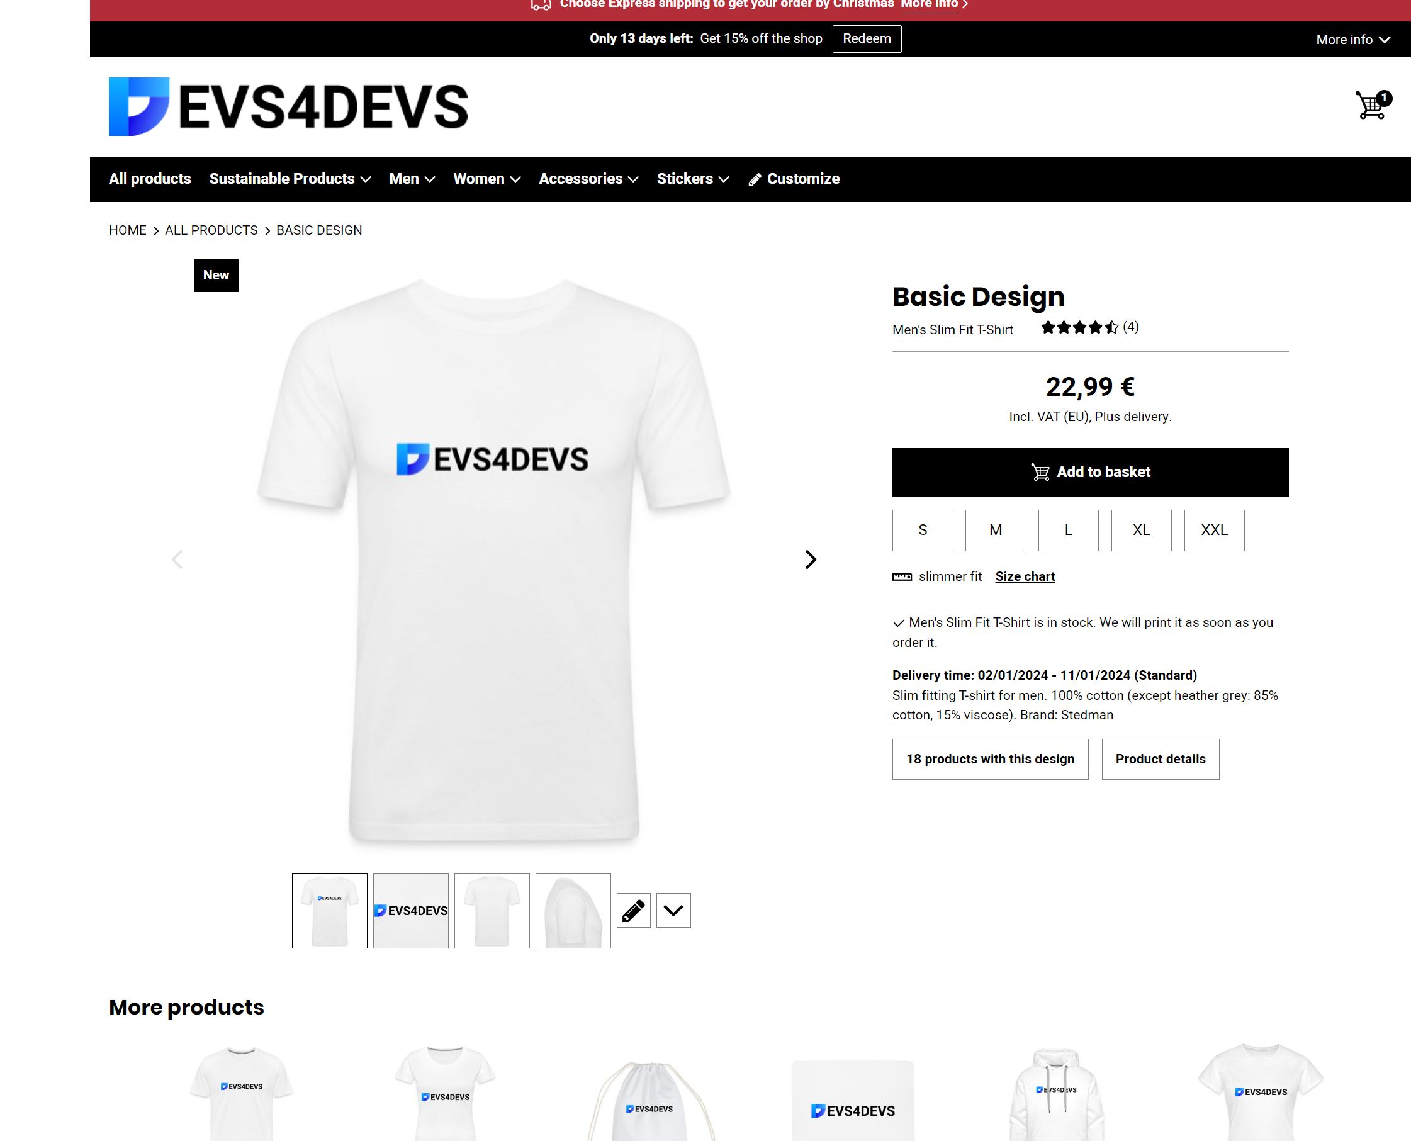Select size S
Image resolution: width=1411 pixels, height=1141 pixels.
(x=923, y=531)
